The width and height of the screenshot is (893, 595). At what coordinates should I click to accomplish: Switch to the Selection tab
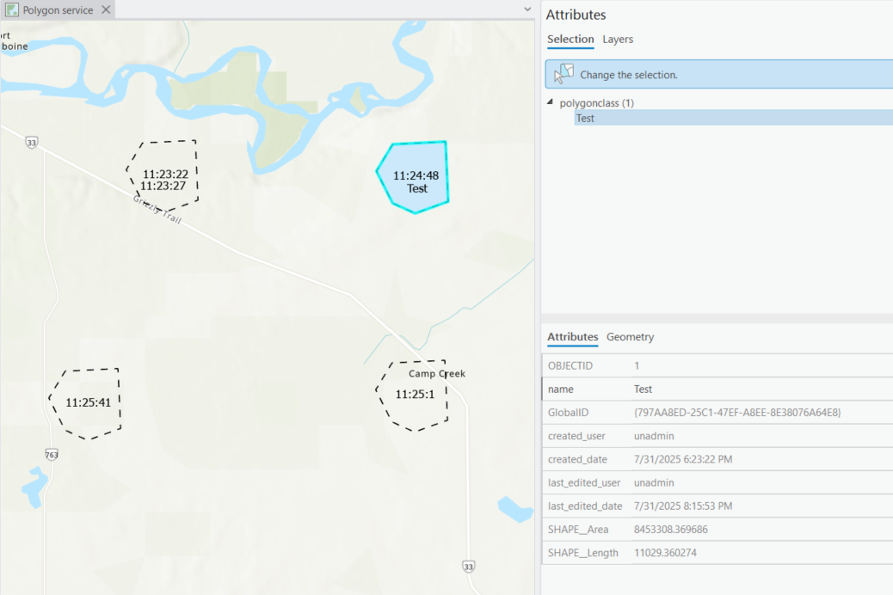point(570,40)
